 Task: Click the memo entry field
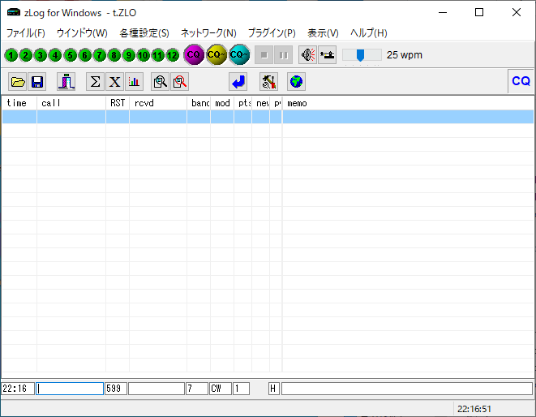(407, 389)
